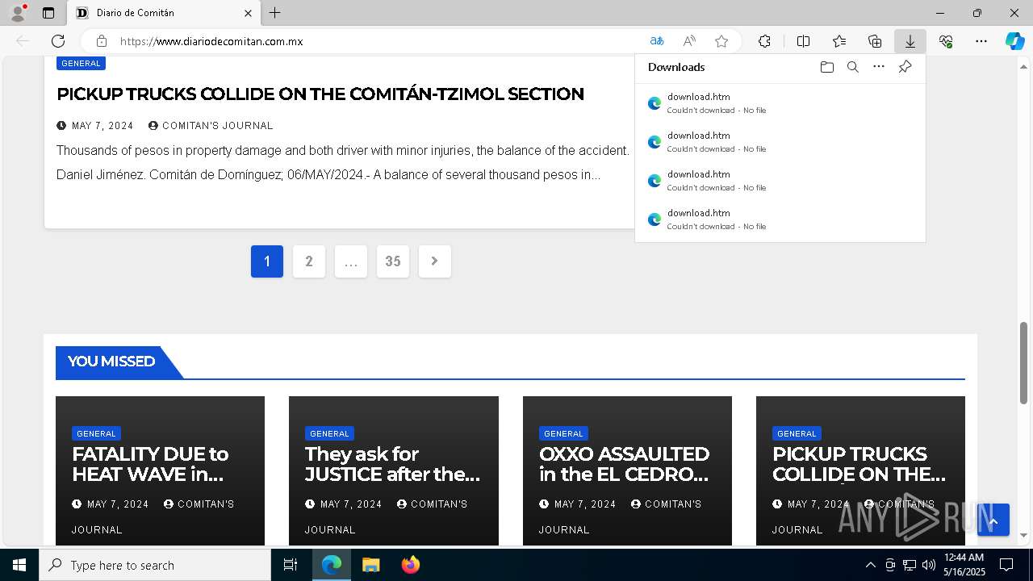Viewport: 1033px width, 581px height.
Task: Show hidden system tray icons
Action: pyautogui.click(x=870, y=565)
